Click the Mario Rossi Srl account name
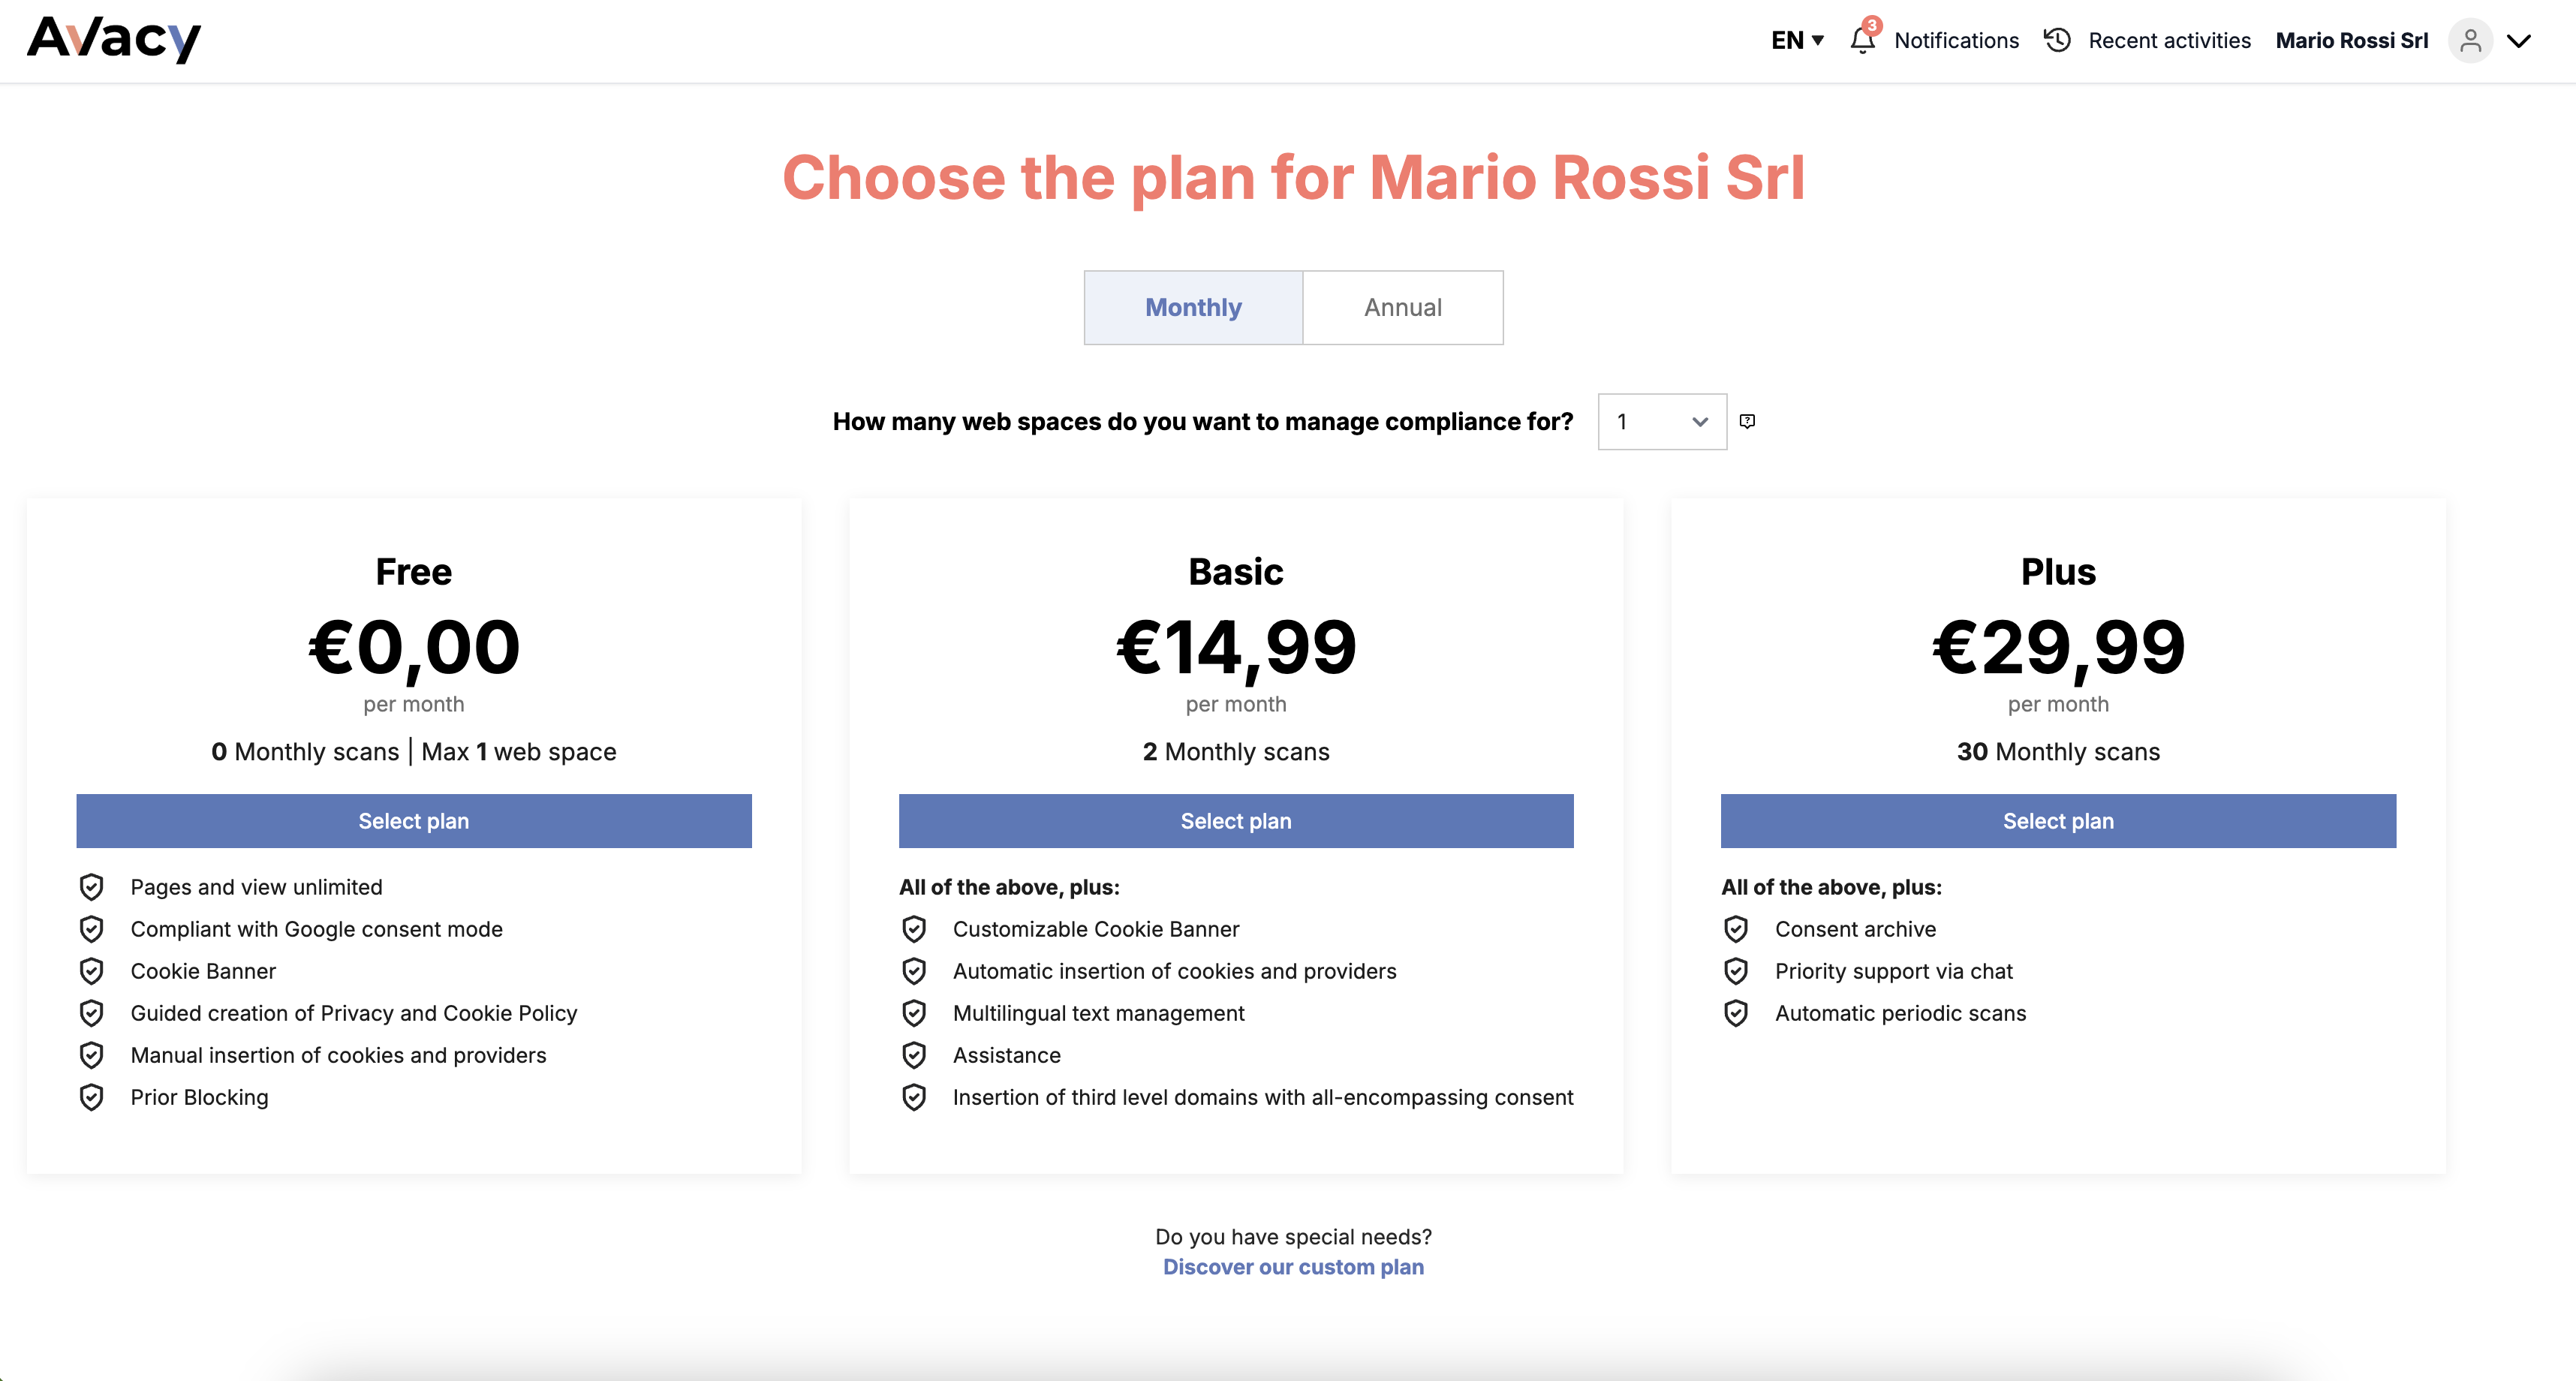 (x=2351, y=40)
